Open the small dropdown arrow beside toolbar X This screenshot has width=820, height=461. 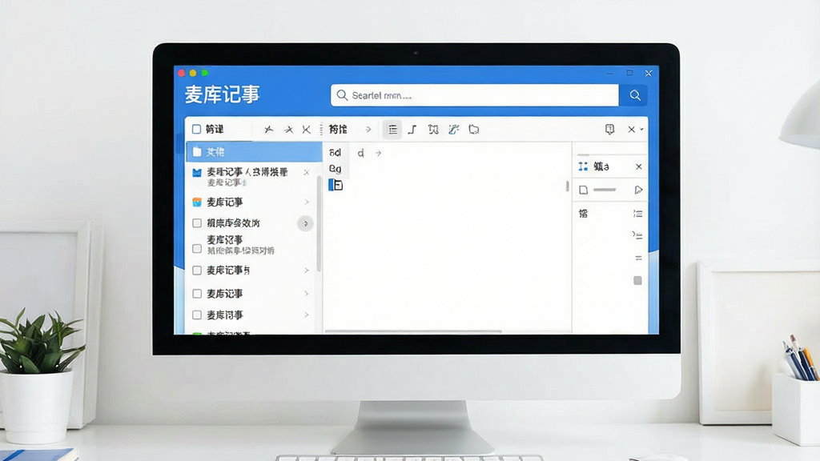[641, 130]
